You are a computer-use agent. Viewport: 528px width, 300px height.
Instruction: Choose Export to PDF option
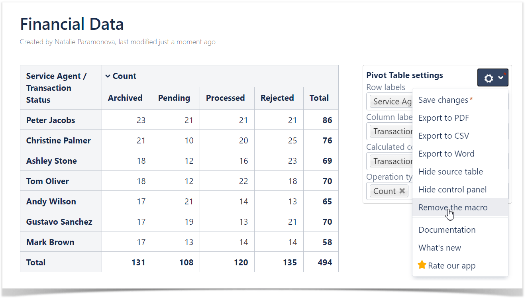pyautogui.click(x=444, y=118)
